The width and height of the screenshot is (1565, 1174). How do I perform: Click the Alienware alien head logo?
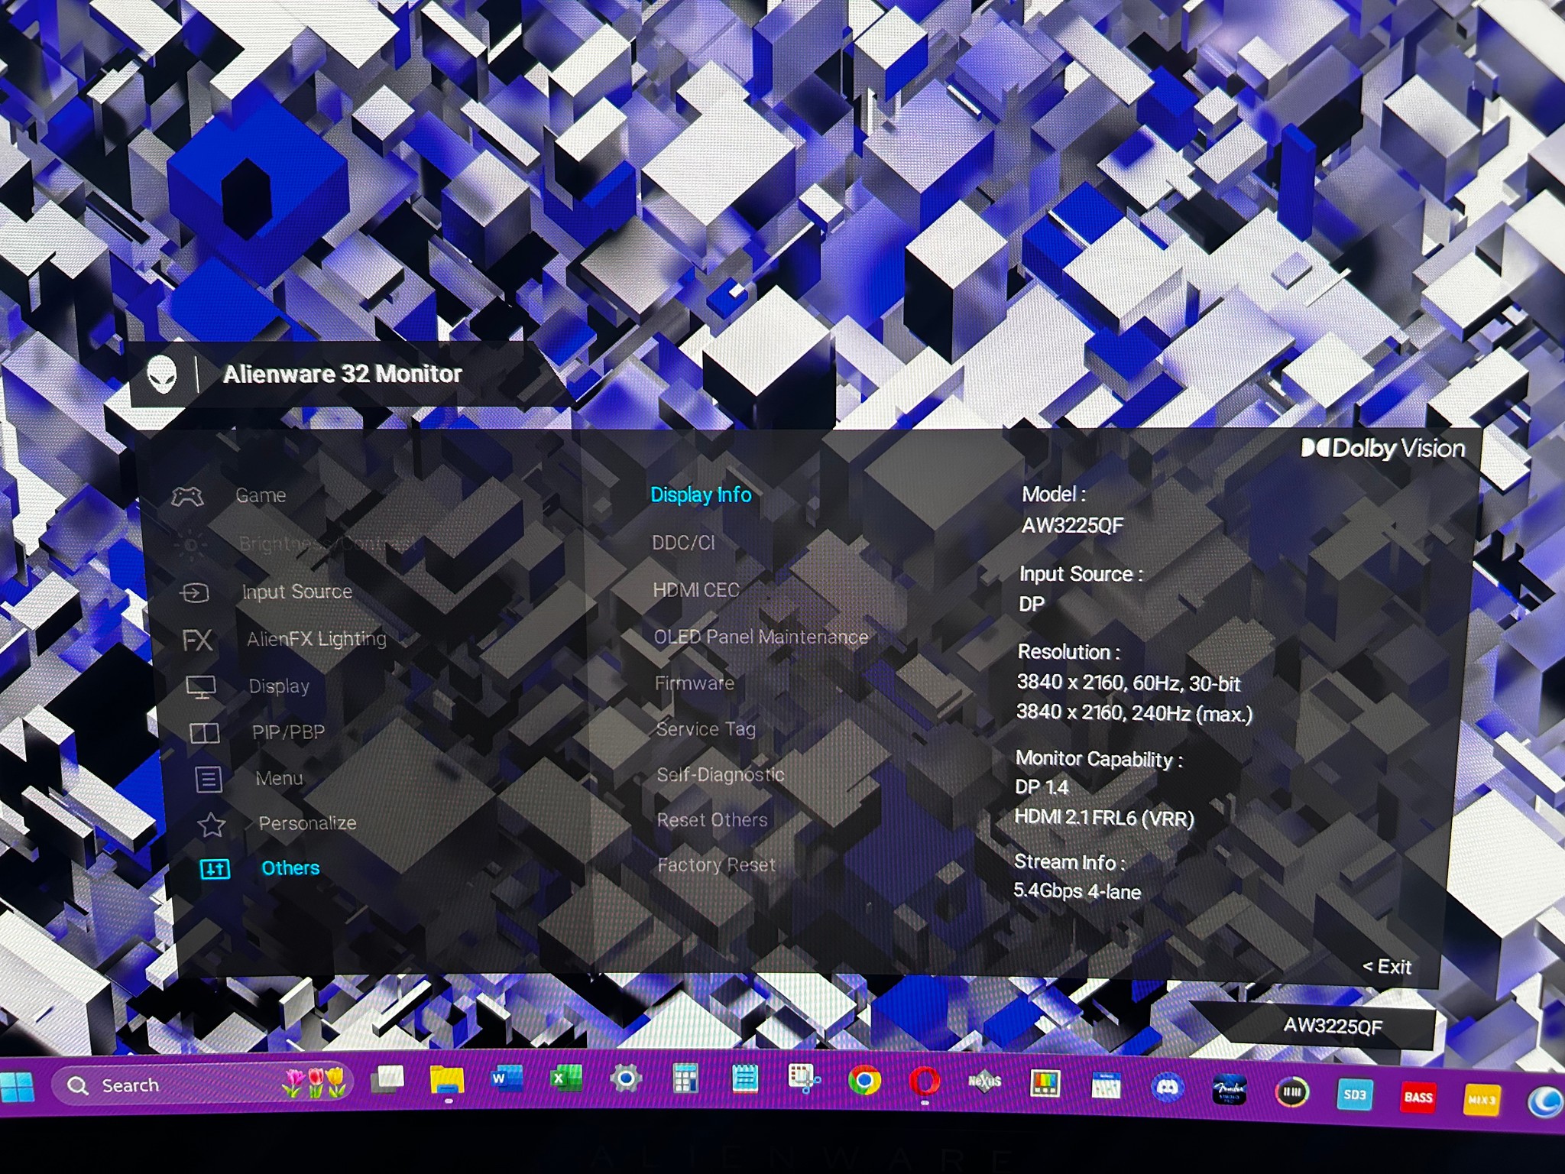pyautogui.click(x=162, y=375)
